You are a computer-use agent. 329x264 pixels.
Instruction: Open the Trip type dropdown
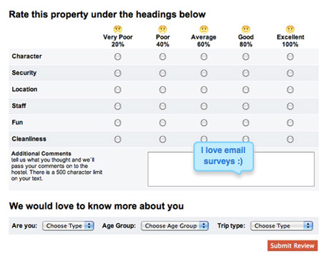282,225
